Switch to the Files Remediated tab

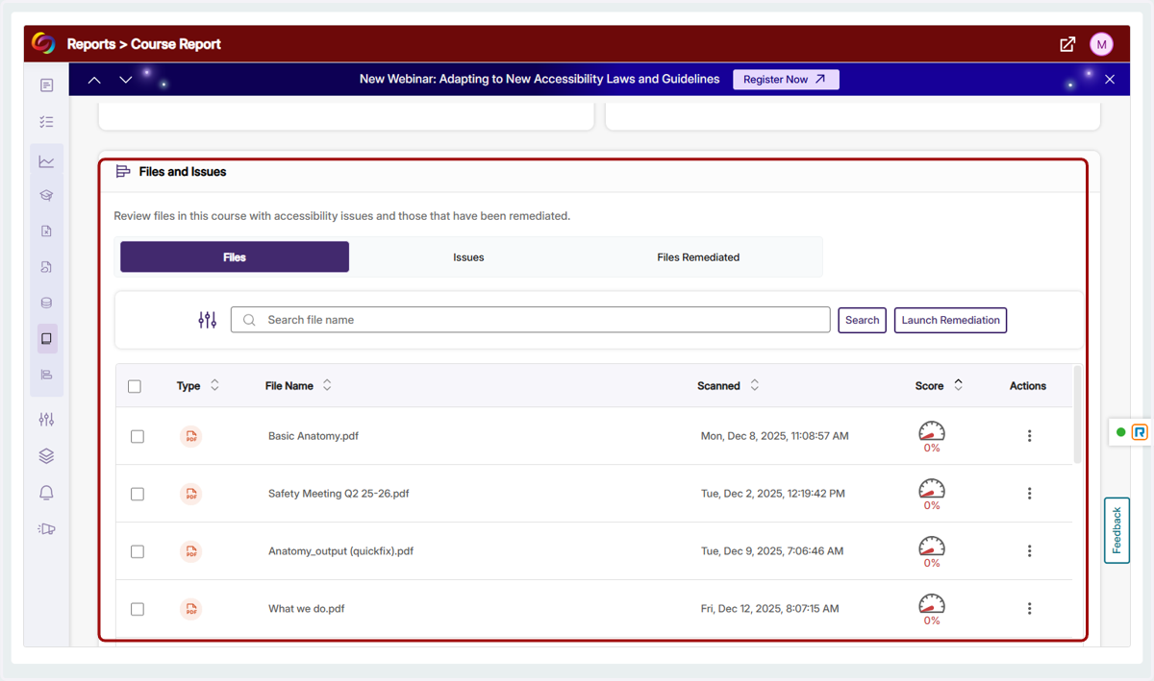tap(698, 257)
